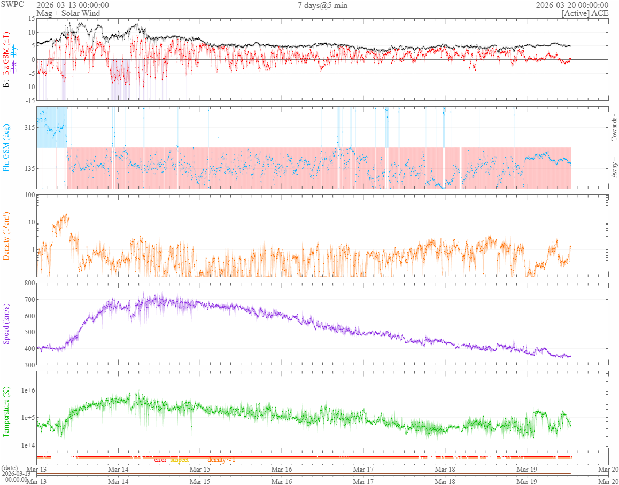Screen dimensions: 619x485
Task: Click the (date) label at bottom left
Action: coord(10,468)
